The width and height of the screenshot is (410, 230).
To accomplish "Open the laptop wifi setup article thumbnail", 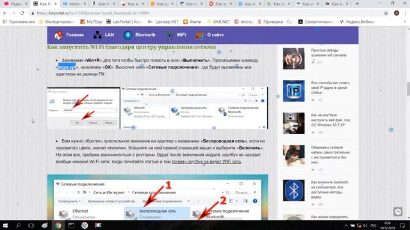I will coord(293,123).
